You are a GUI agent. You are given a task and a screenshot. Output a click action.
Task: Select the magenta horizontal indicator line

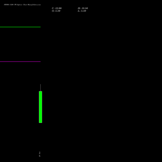coord(20,62)
